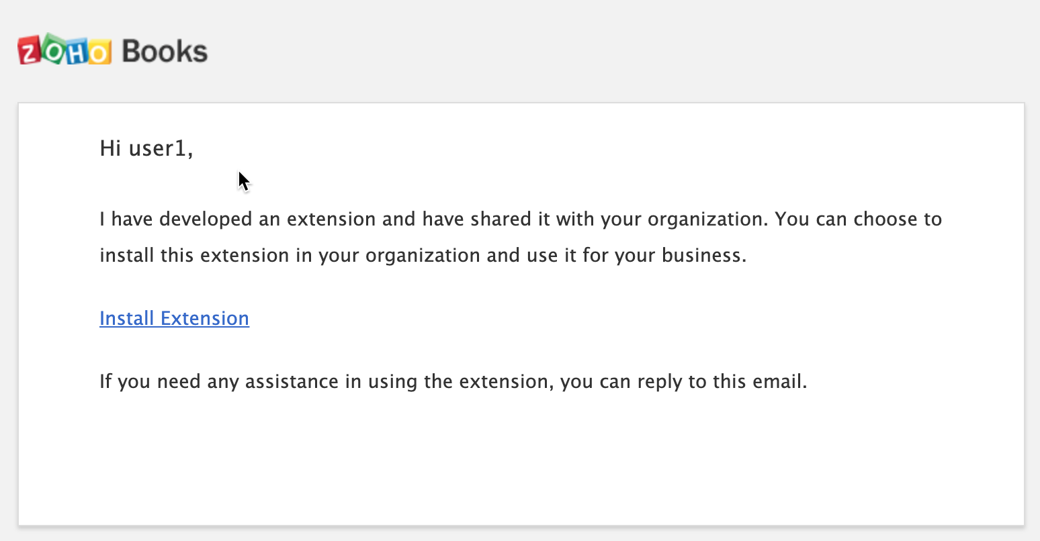Click the yellow O block in logo
Image resolution: width=1040 pixels, height=541 pixels.
(x=99, y=52)
